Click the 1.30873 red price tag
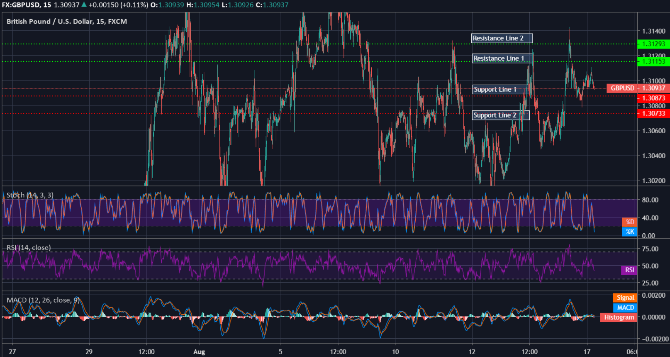Viewport: 670px width, 357px height. (x=653, y=98)
